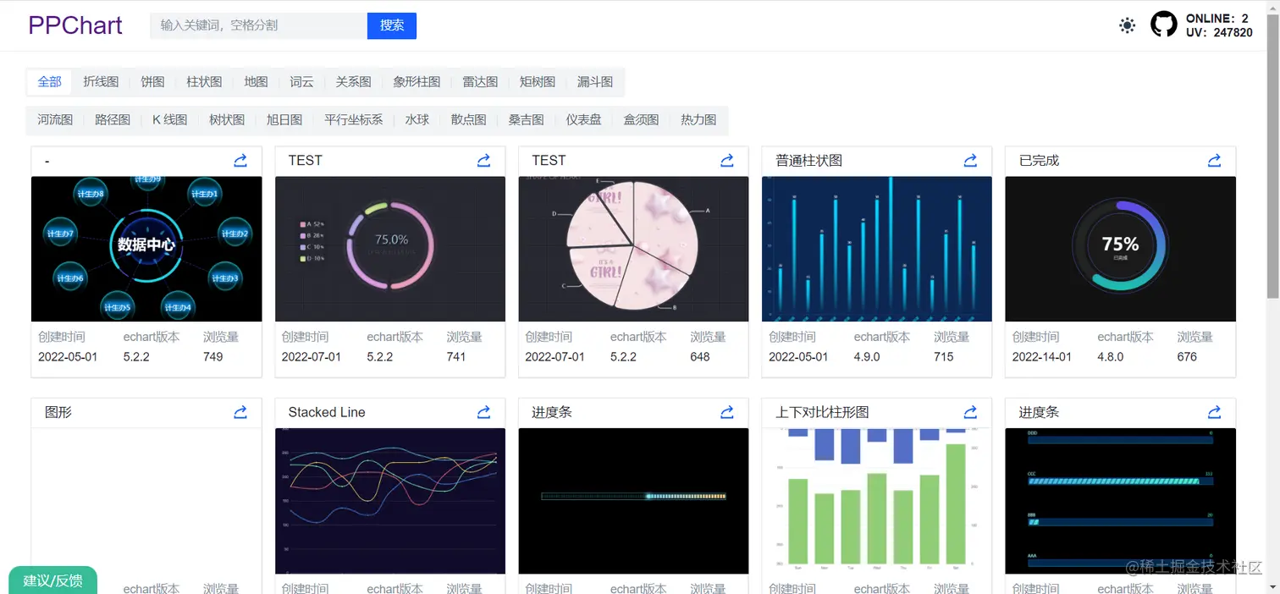Viewport: 1280px width, 594px height.
Task: Select the 饼图 category tab
Action: 152,82
